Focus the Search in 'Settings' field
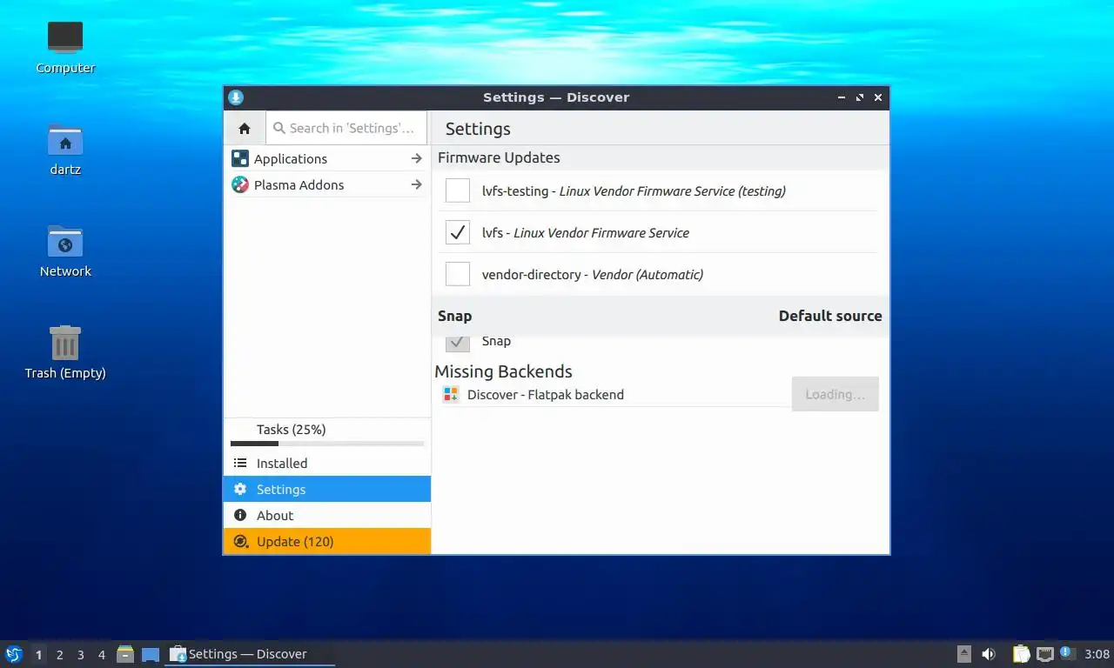 point(346,128)
